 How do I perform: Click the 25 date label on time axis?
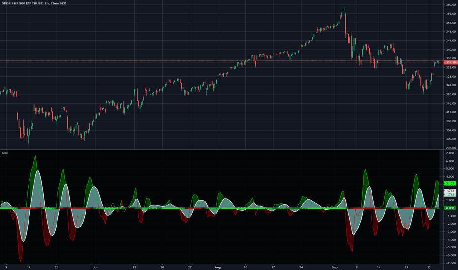429,267
